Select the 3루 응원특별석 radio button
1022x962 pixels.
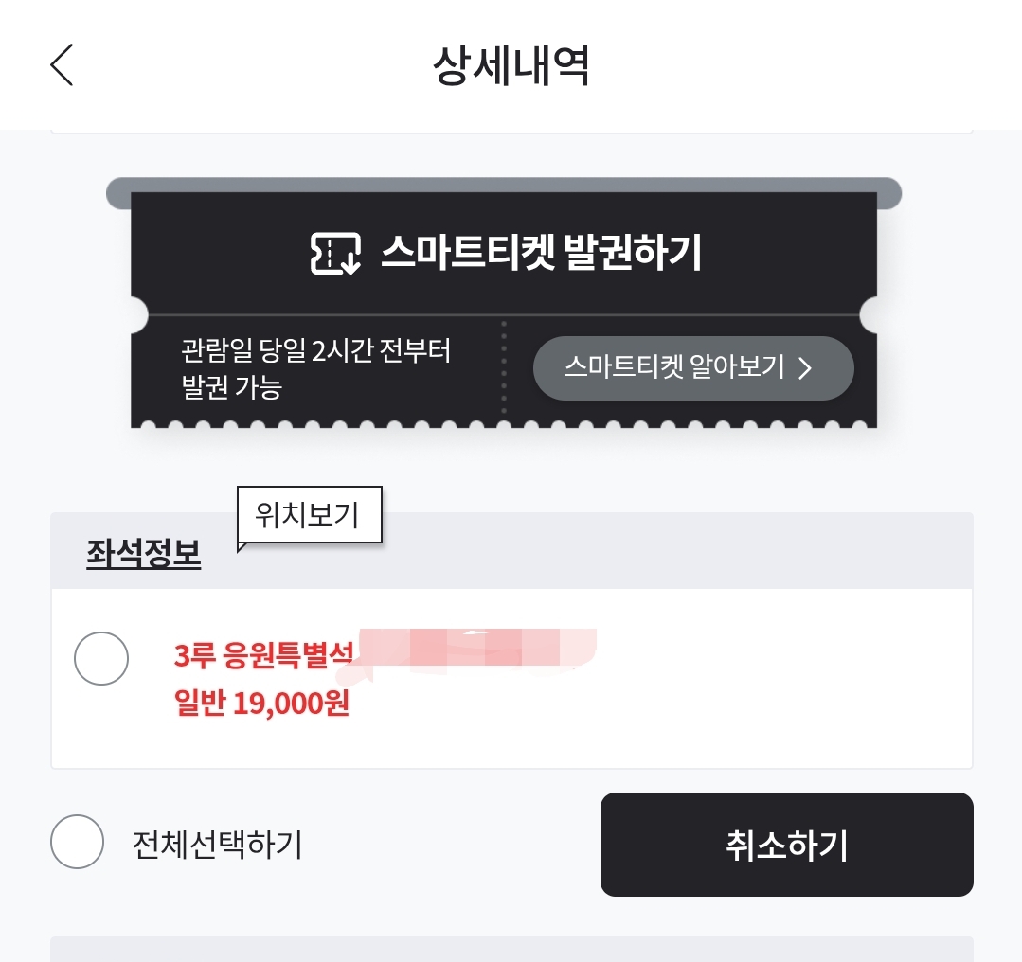tap(101, 658)
